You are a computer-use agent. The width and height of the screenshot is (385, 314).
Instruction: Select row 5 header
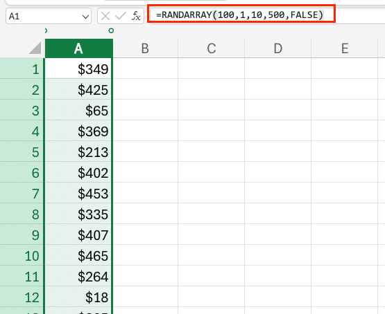22,151
